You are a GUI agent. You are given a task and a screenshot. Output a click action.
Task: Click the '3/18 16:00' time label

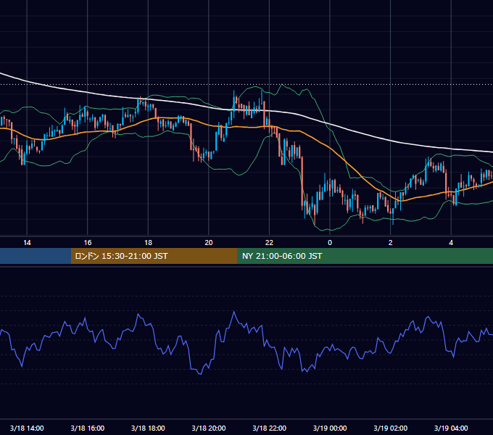click(88, 428)
